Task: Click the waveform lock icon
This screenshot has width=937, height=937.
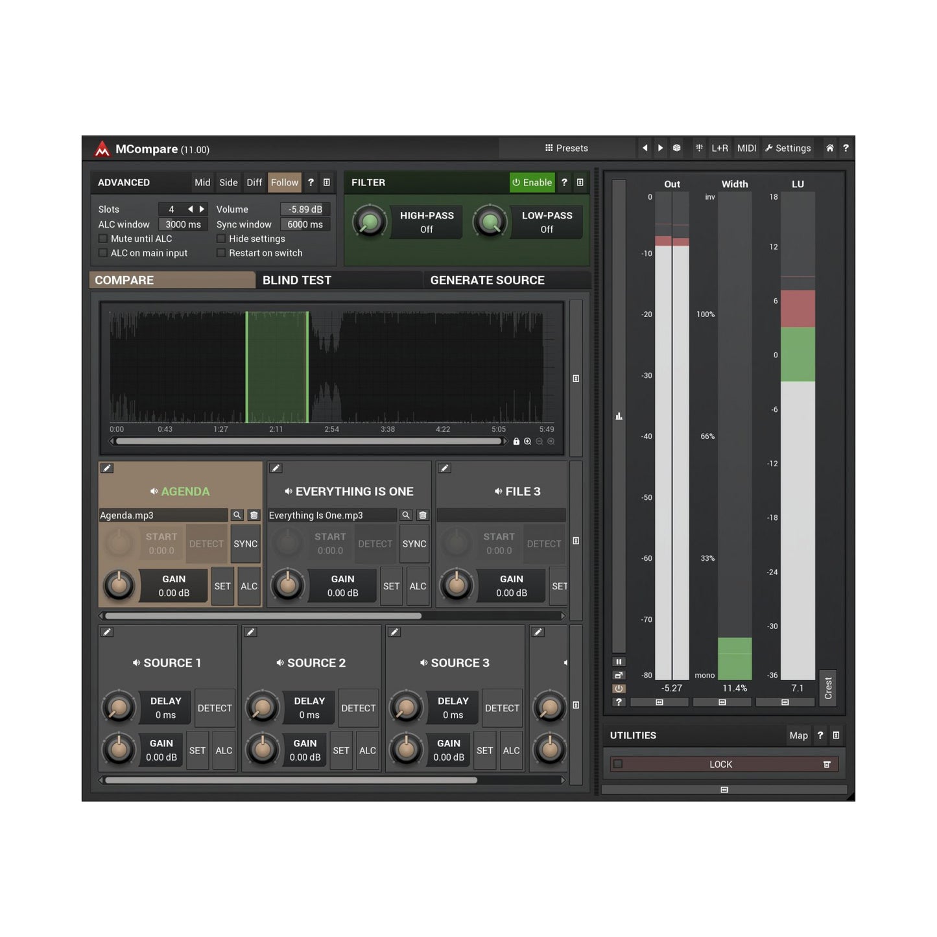Action: point(516,442)
